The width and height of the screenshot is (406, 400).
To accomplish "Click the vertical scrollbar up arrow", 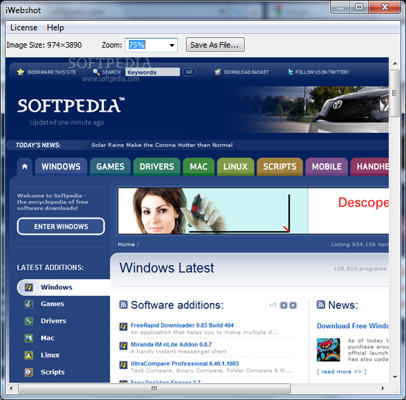I will pyautogui.click(x=395, y=63).
